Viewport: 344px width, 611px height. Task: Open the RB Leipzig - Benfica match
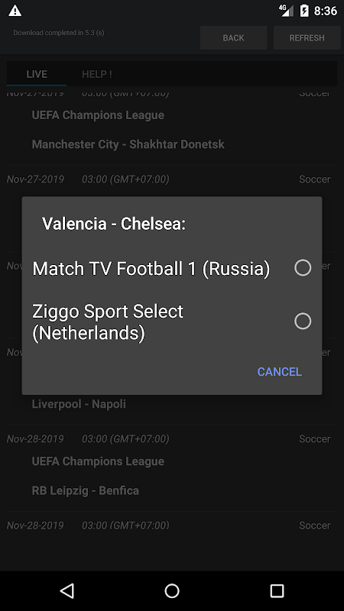86,490
